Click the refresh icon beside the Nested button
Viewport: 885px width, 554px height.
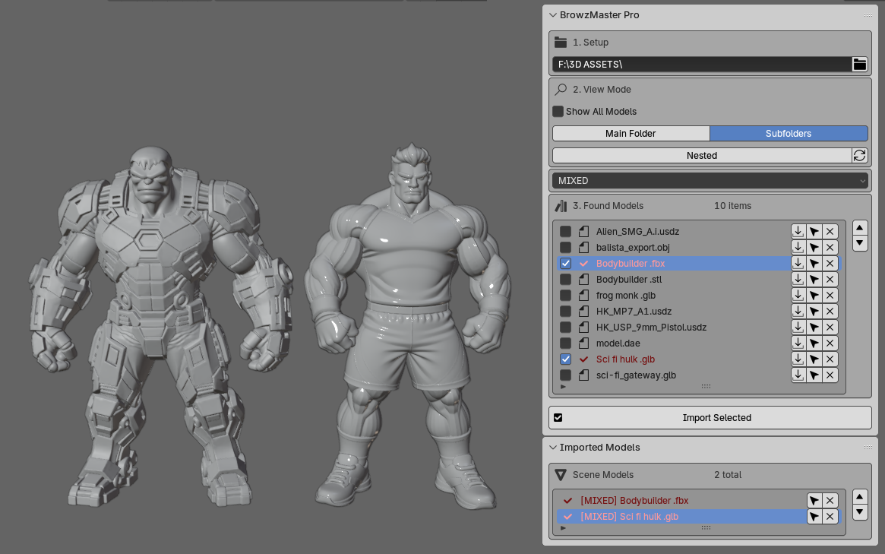click(859, 155)
